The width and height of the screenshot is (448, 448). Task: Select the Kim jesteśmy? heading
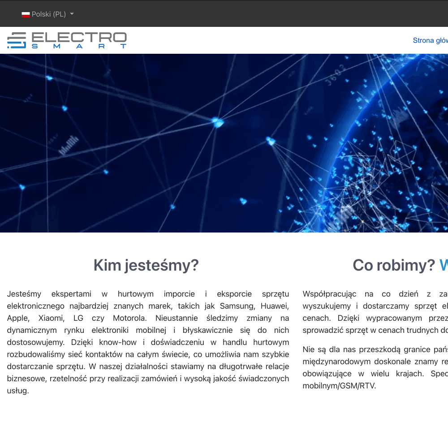[x=146, y=265]
